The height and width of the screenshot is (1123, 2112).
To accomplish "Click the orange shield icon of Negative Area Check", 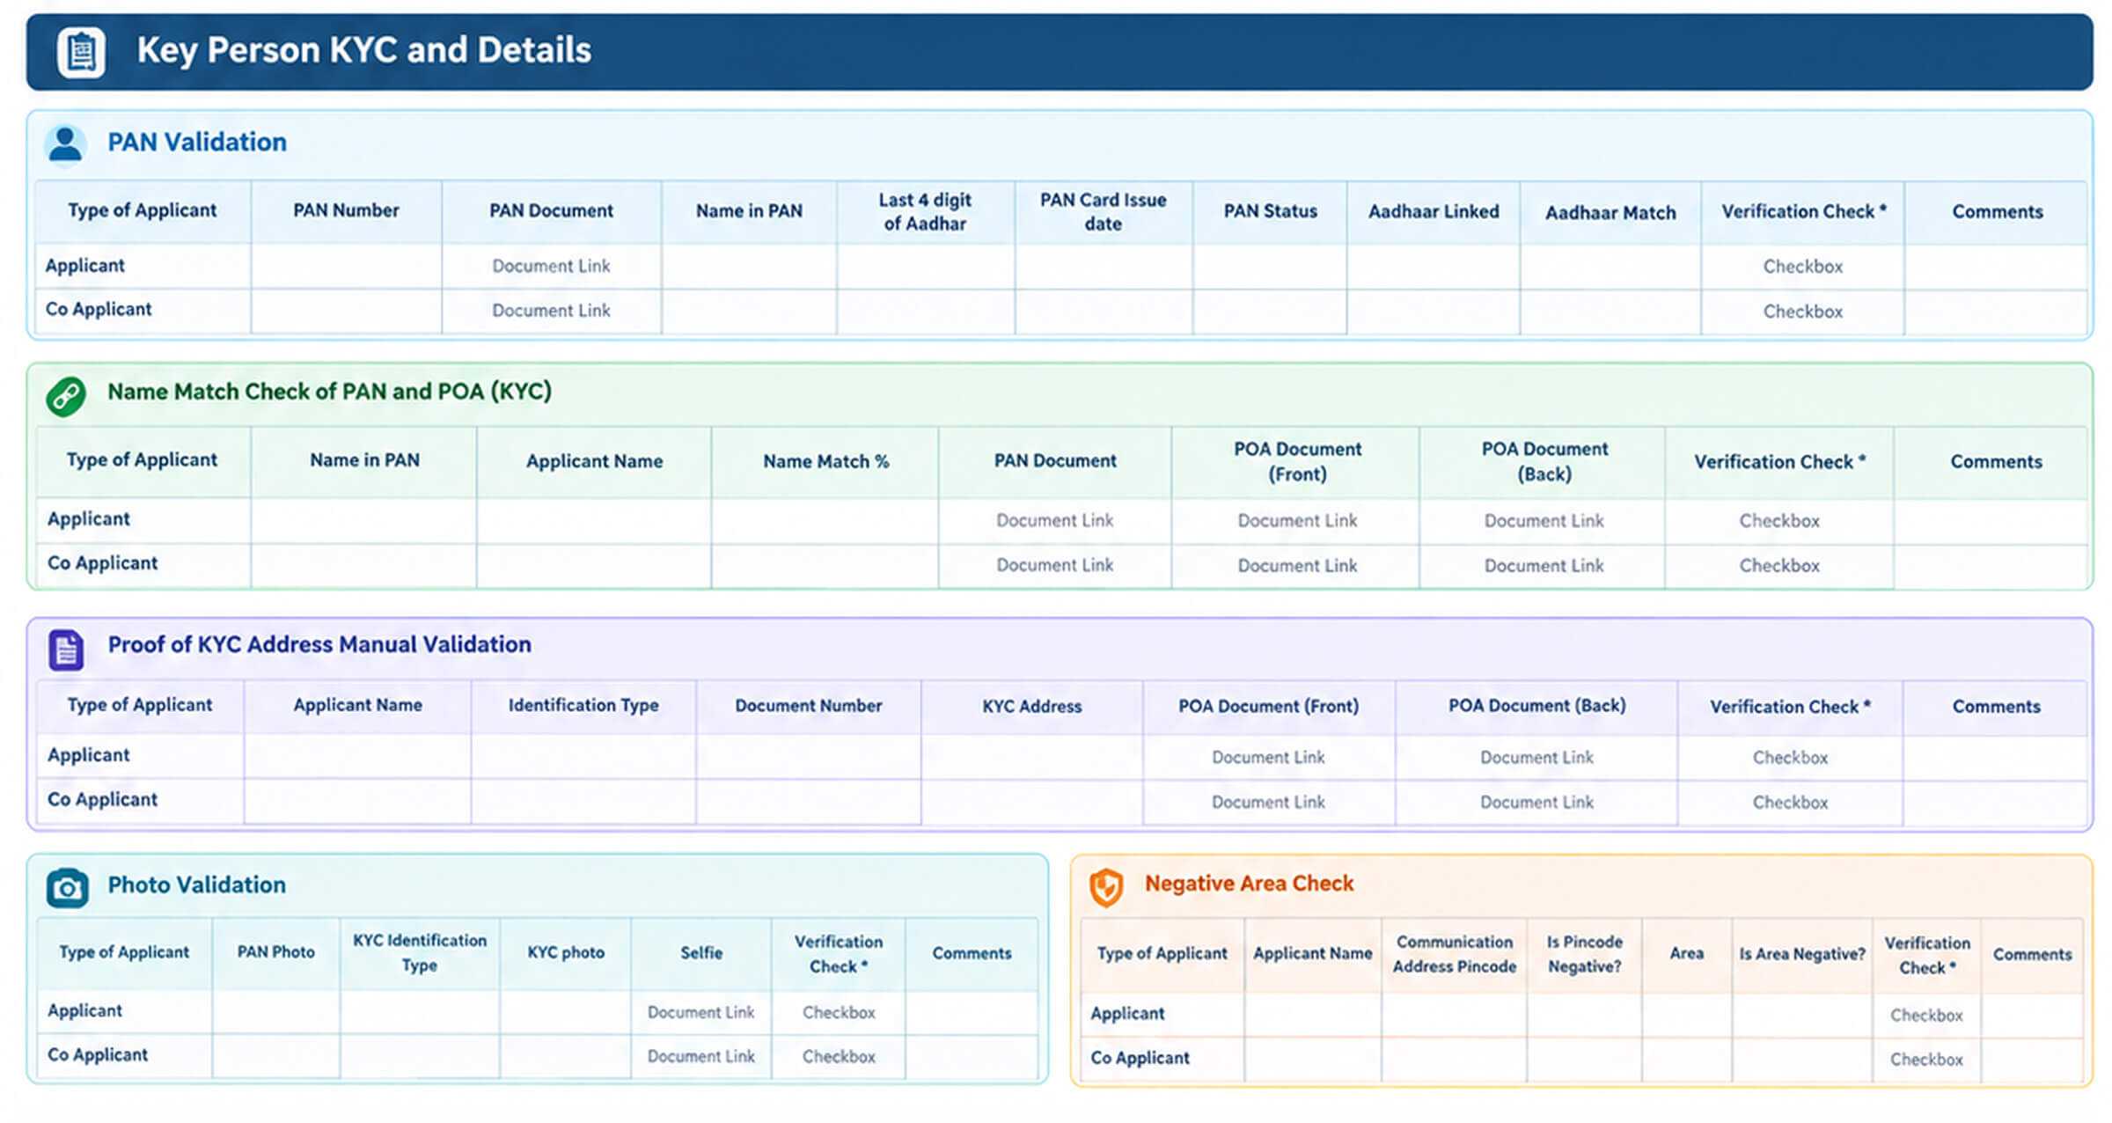I will pos(1106,886).
